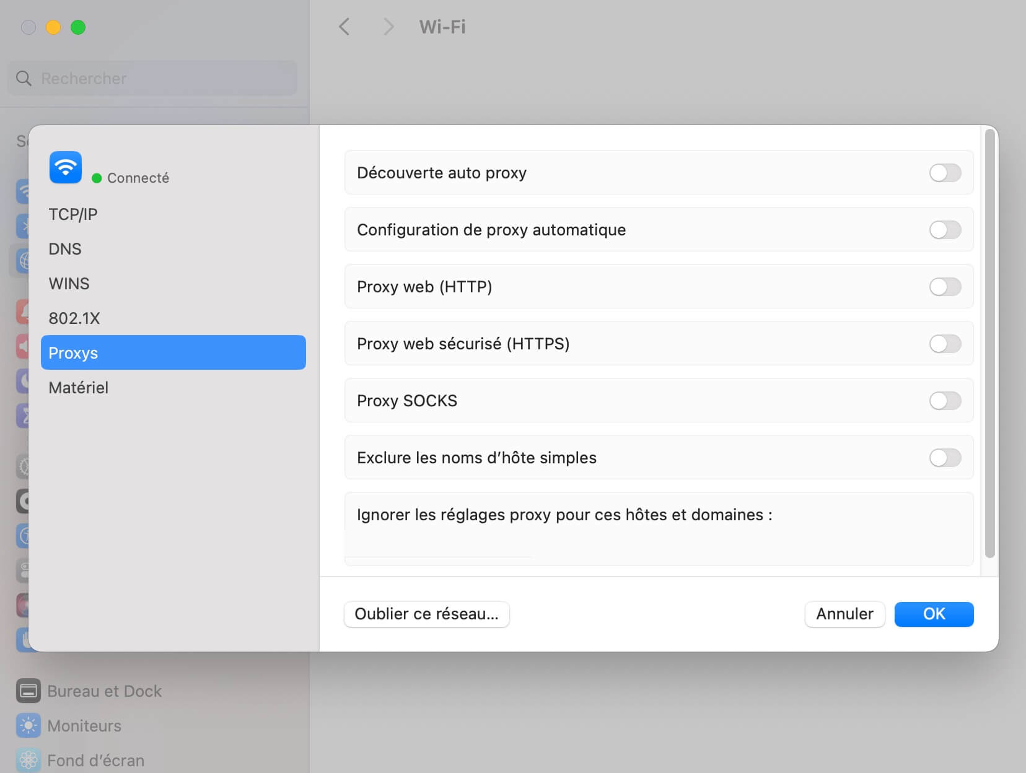Click Oublier ce réseau button

coord(426,614)
